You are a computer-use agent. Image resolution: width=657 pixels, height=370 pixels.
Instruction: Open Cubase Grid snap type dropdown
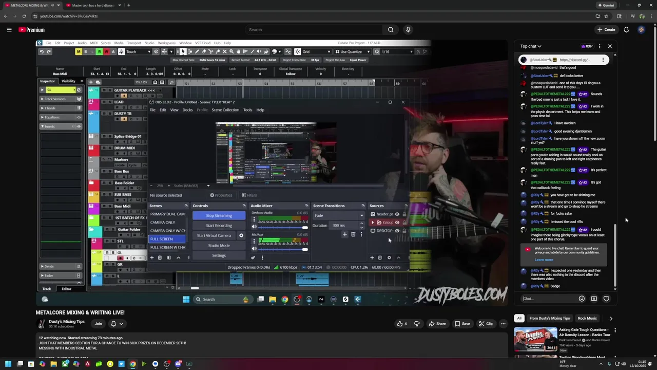[x=316, y=51]
